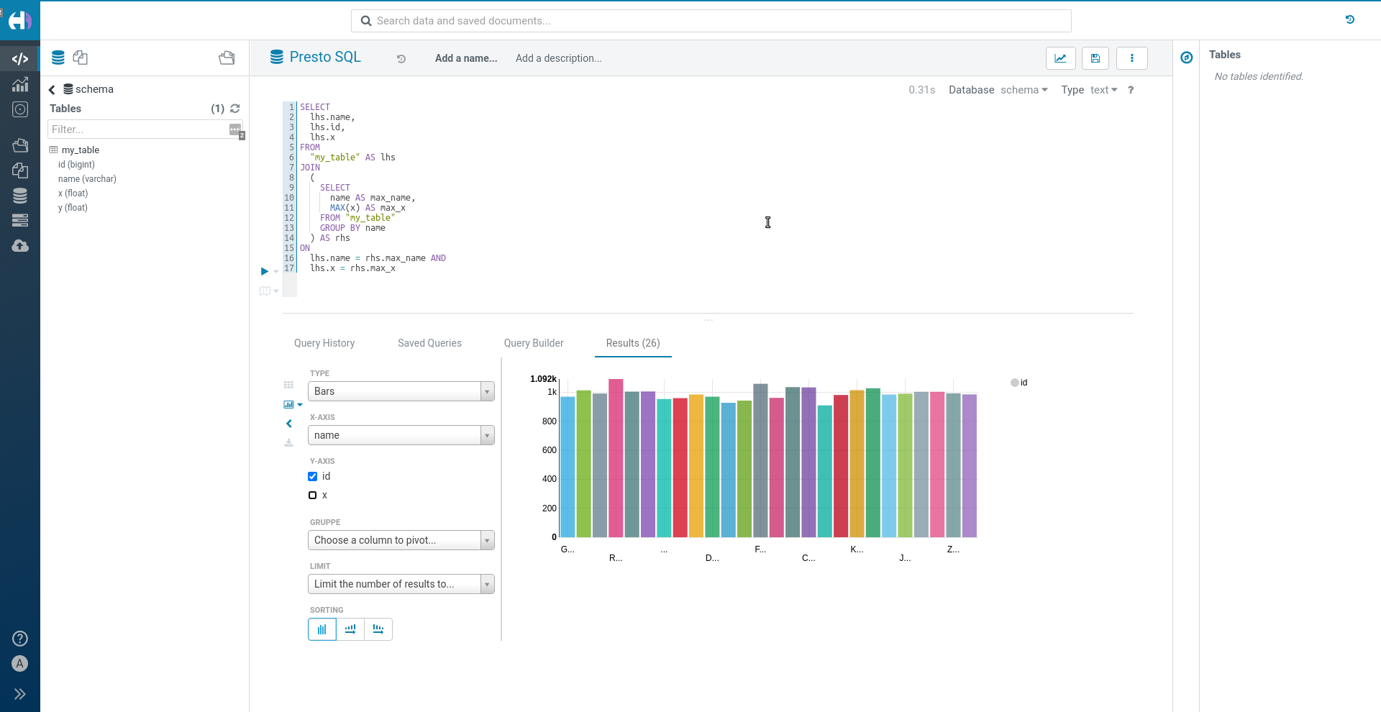1381x712 pixels.
Task: Open the chart TYPE Bars dropdown
Action: point(401,391)
